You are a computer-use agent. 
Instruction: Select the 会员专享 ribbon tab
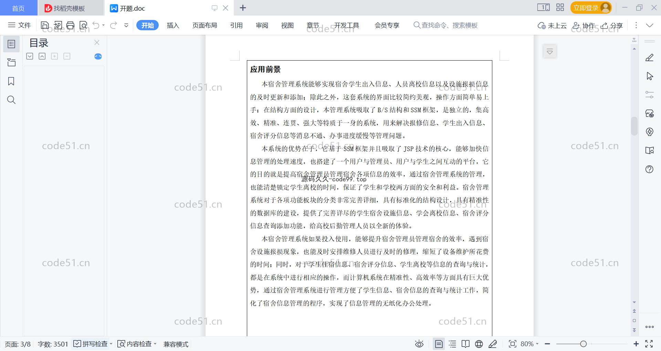[387, 25]
